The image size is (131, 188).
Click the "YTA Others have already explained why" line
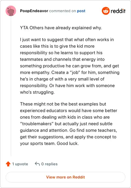pyautogui.click(x=61, y=28)
